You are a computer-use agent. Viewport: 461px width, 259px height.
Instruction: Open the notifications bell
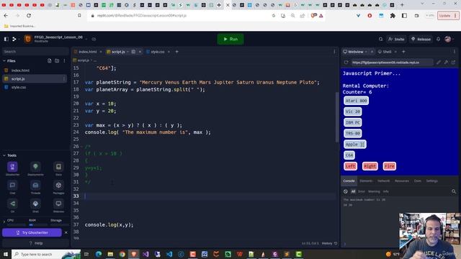tap(438, 39)
